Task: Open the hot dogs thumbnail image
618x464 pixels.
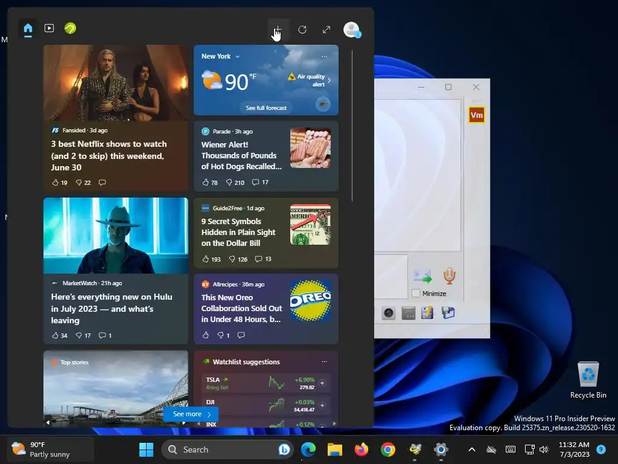Action: click(x=311, y=148)
